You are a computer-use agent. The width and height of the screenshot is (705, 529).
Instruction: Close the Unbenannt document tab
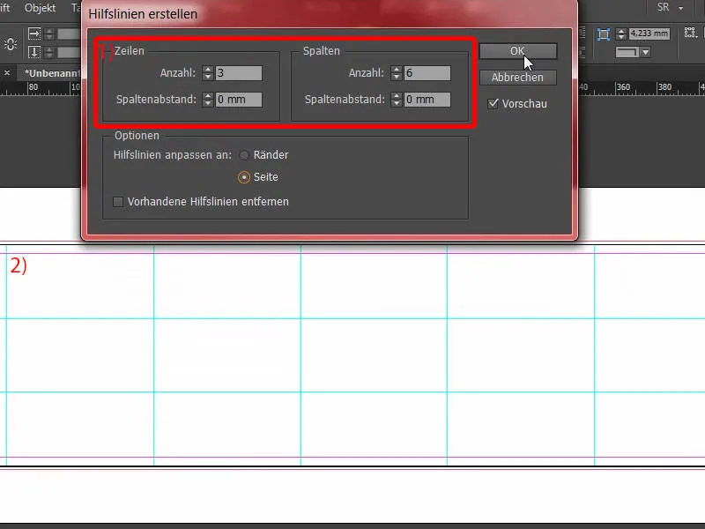7,72
